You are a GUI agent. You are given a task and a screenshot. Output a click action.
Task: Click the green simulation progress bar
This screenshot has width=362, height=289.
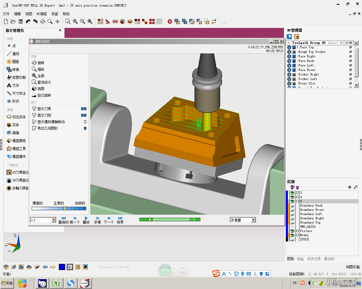[x=170, y=220]
